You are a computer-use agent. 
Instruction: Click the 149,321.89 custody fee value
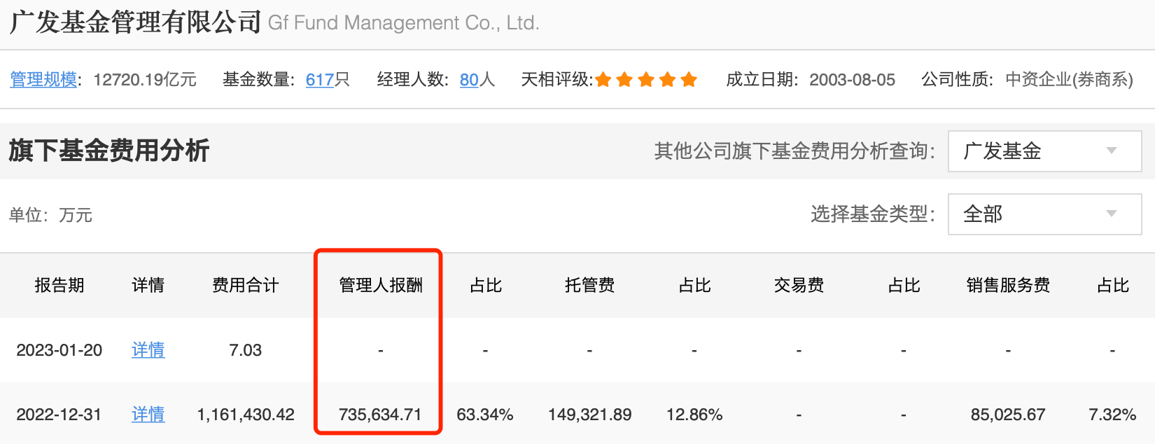[589, 415]
